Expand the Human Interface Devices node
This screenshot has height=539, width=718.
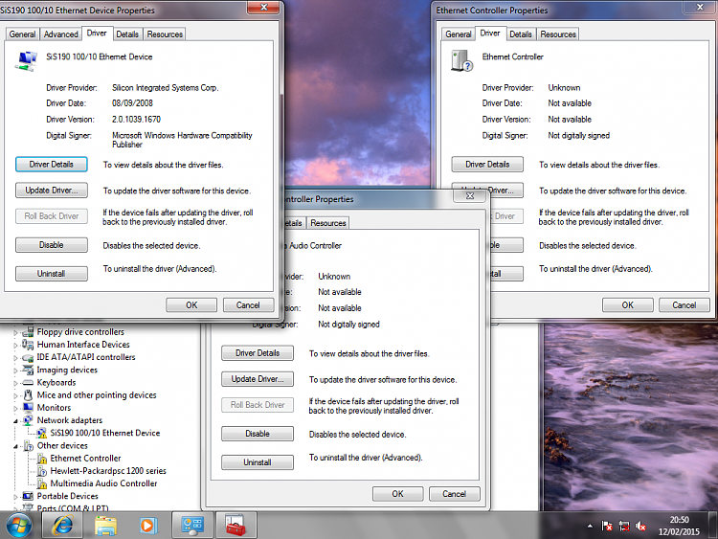pos(15,346)
